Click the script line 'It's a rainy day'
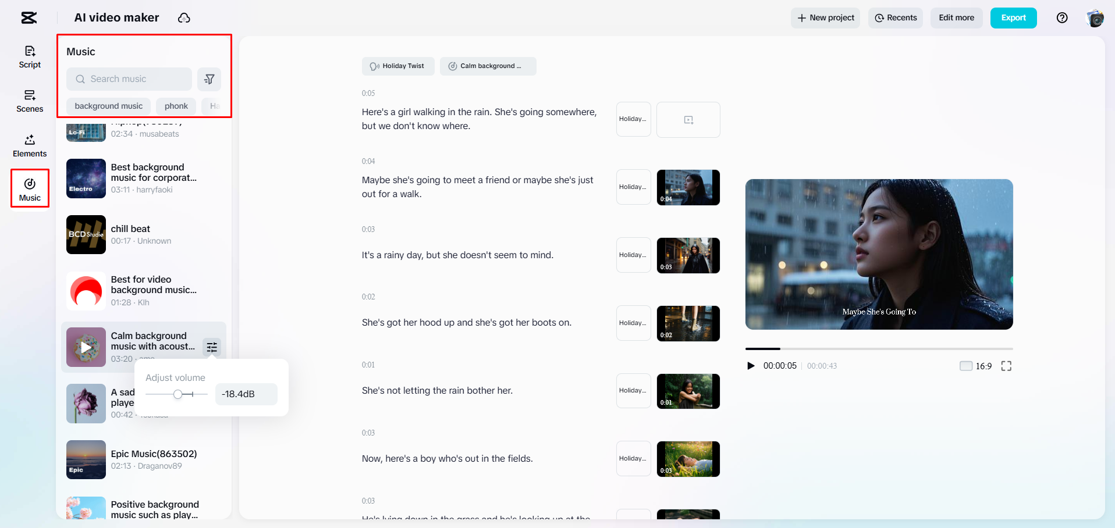The width and height of the screenshot is (1115, 528). coord(457,255)
